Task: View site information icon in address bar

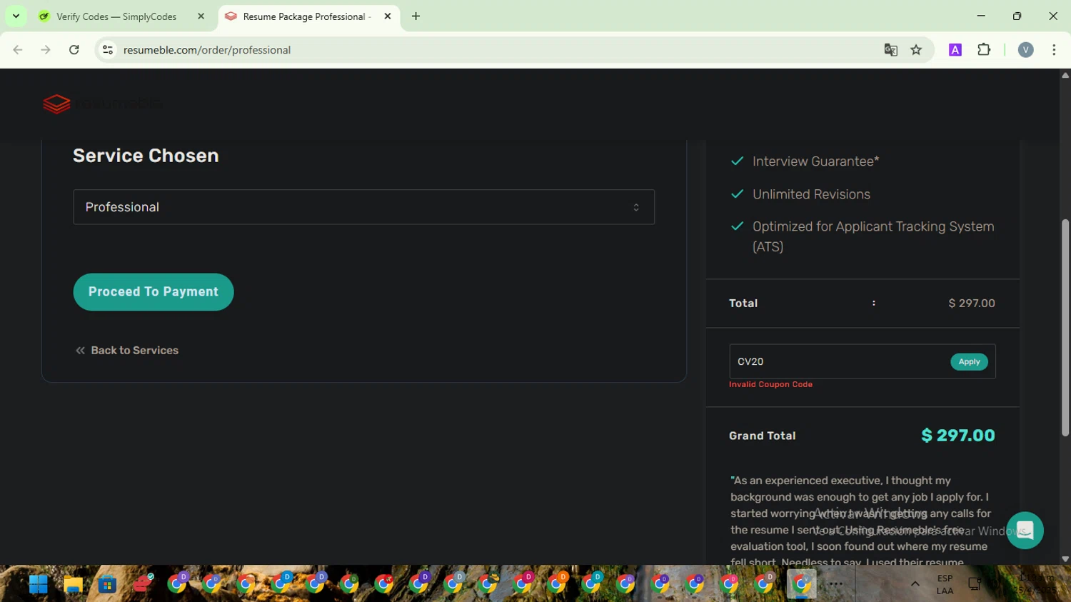Action: click(108, 50)
